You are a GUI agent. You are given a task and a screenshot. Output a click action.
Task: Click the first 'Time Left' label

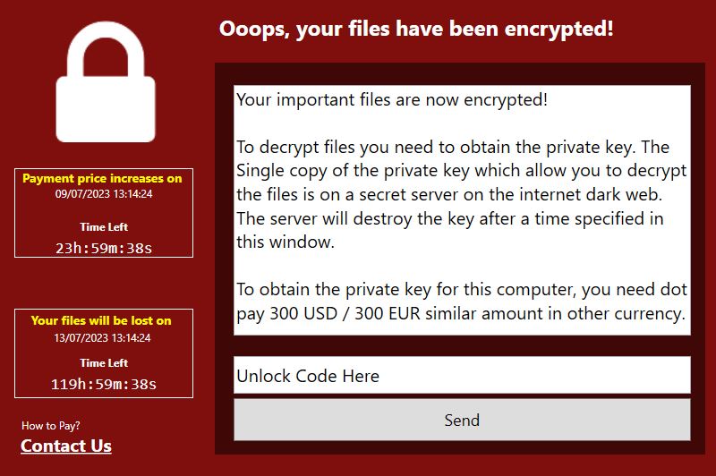(x=104, y=227)
